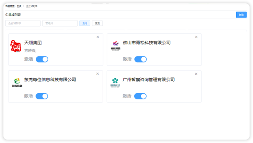Go to 主页 in the breadcrumb

click(19, 6)
